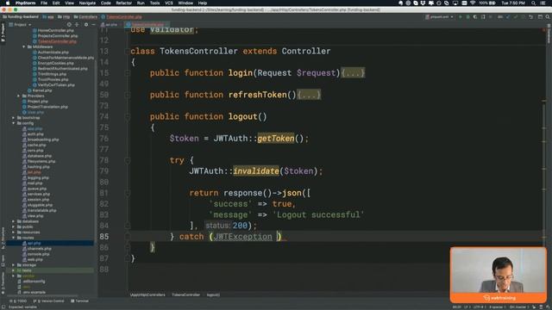Open the run configuration dropdown in toolbar

(439, 17)
